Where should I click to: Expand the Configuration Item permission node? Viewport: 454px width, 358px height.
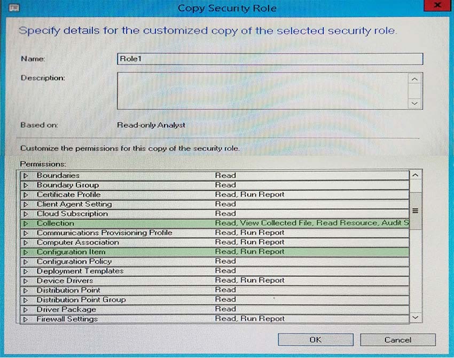point(25,252)
